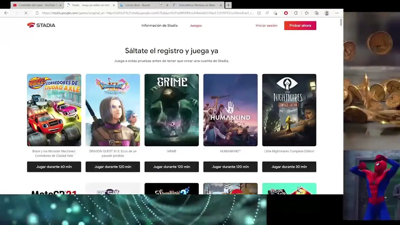Click the Sáltate el registro y juega ya heading
Screen dimensions: 400x225
coord(172,51)
